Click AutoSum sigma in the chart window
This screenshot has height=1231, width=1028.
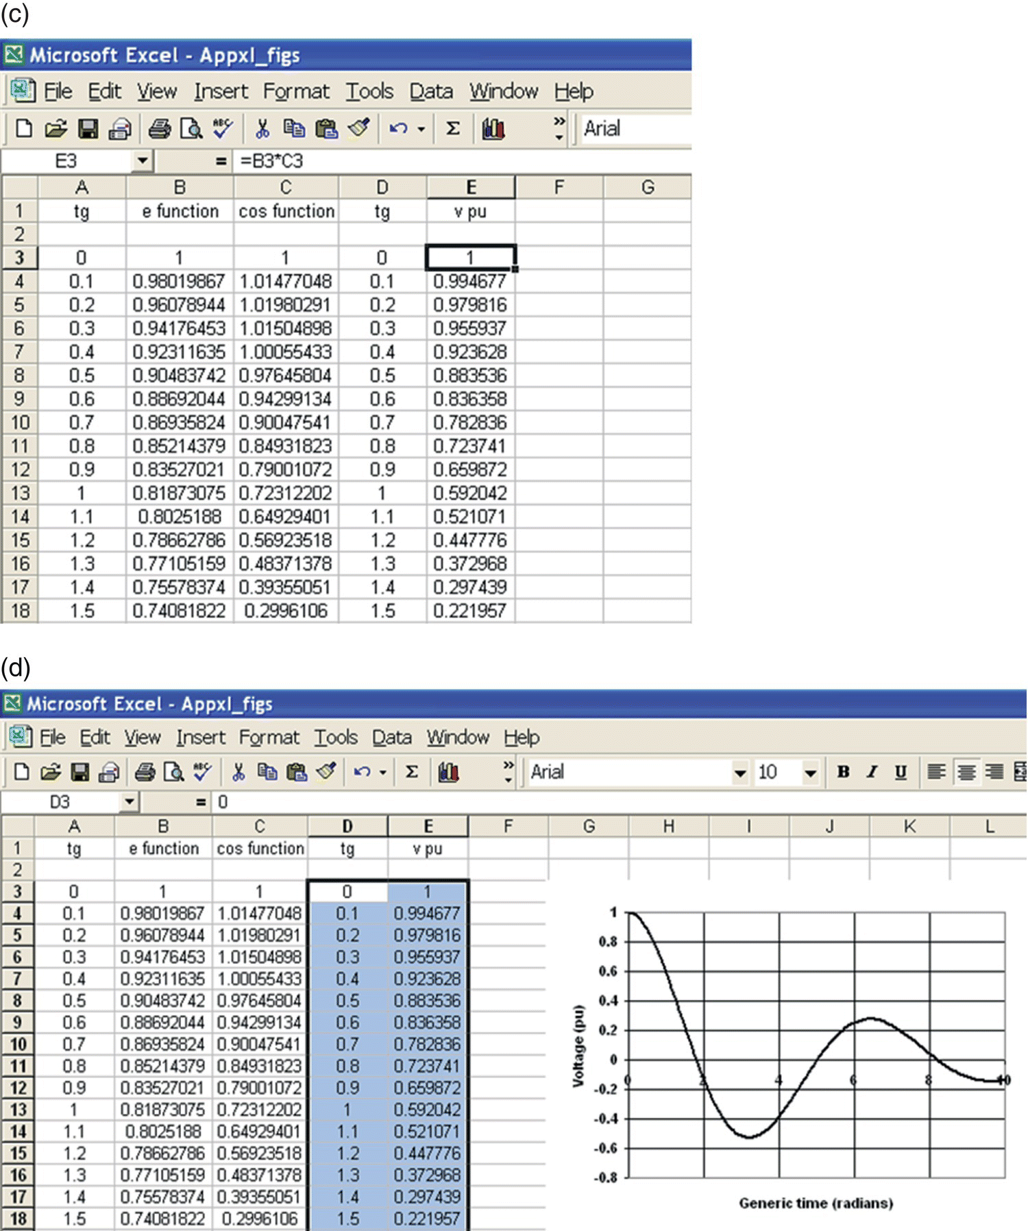tap(412, 772)
